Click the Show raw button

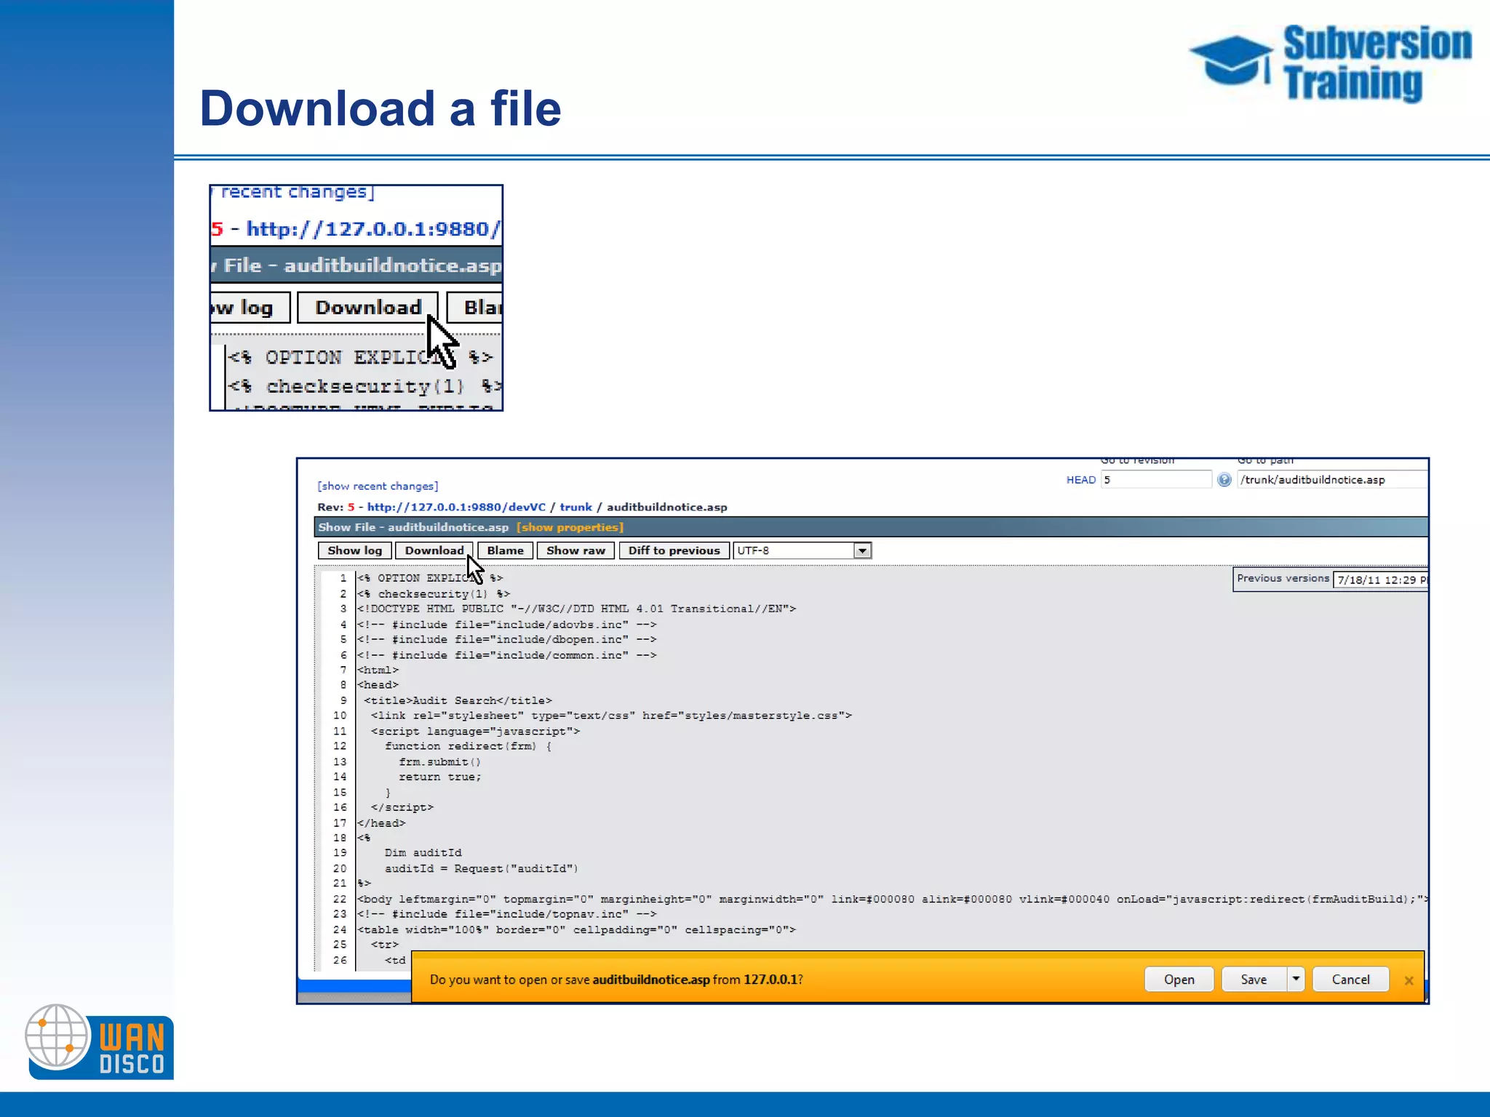tap(575, 551)
